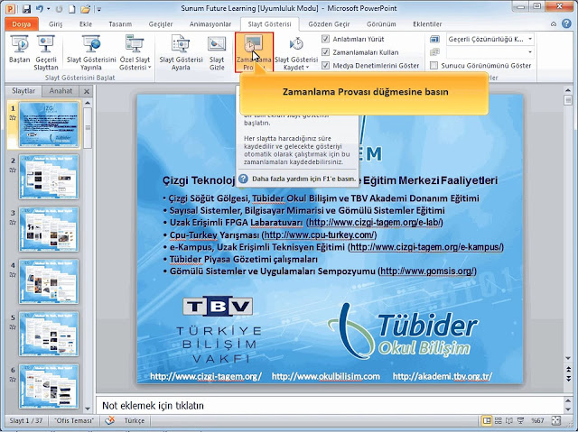Screen dimensions: 578x432
Task: Select slide 6 thumbnail
Action: tap(49, 386)
